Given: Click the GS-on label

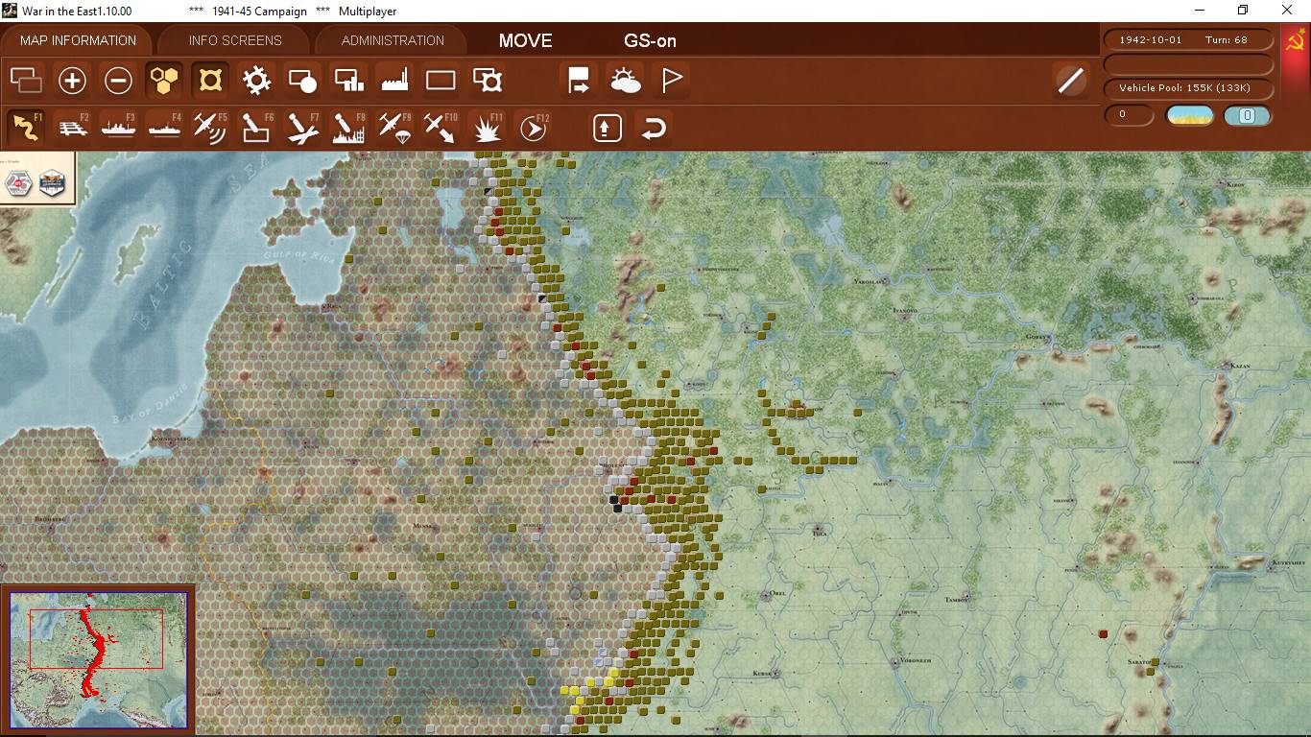Looking at the screenshot, I should (x=650, y=40).
